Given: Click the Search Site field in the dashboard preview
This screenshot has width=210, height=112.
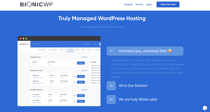Looking at the screenshot, I should pos(41,44).
